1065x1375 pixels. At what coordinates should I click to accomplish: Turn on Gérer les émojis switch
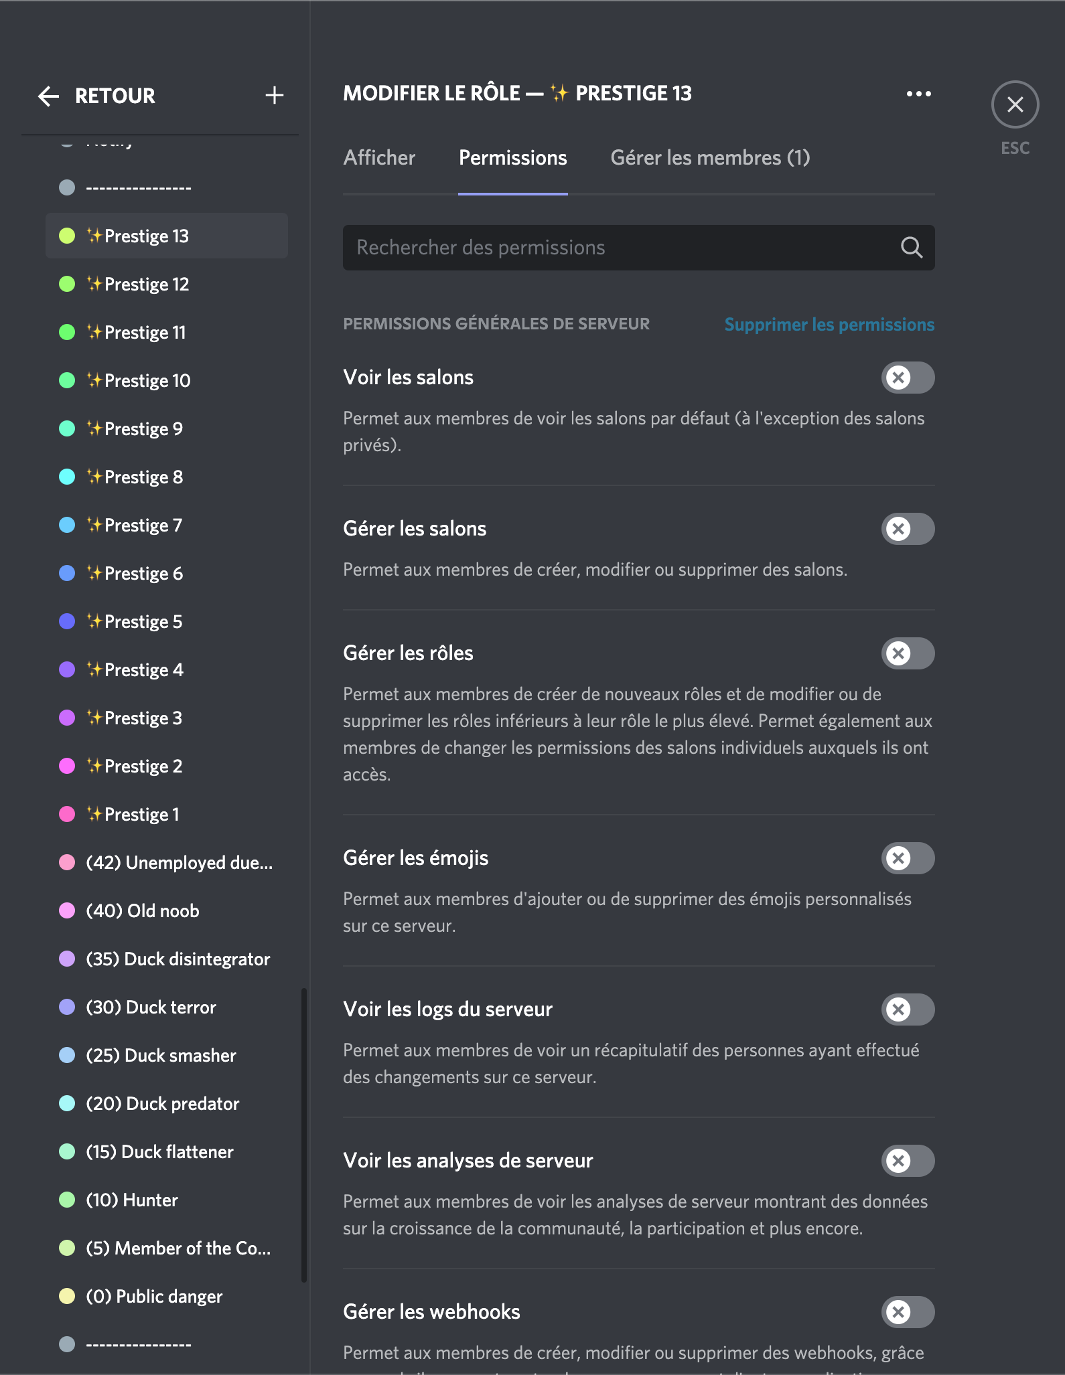click(908, 858)
